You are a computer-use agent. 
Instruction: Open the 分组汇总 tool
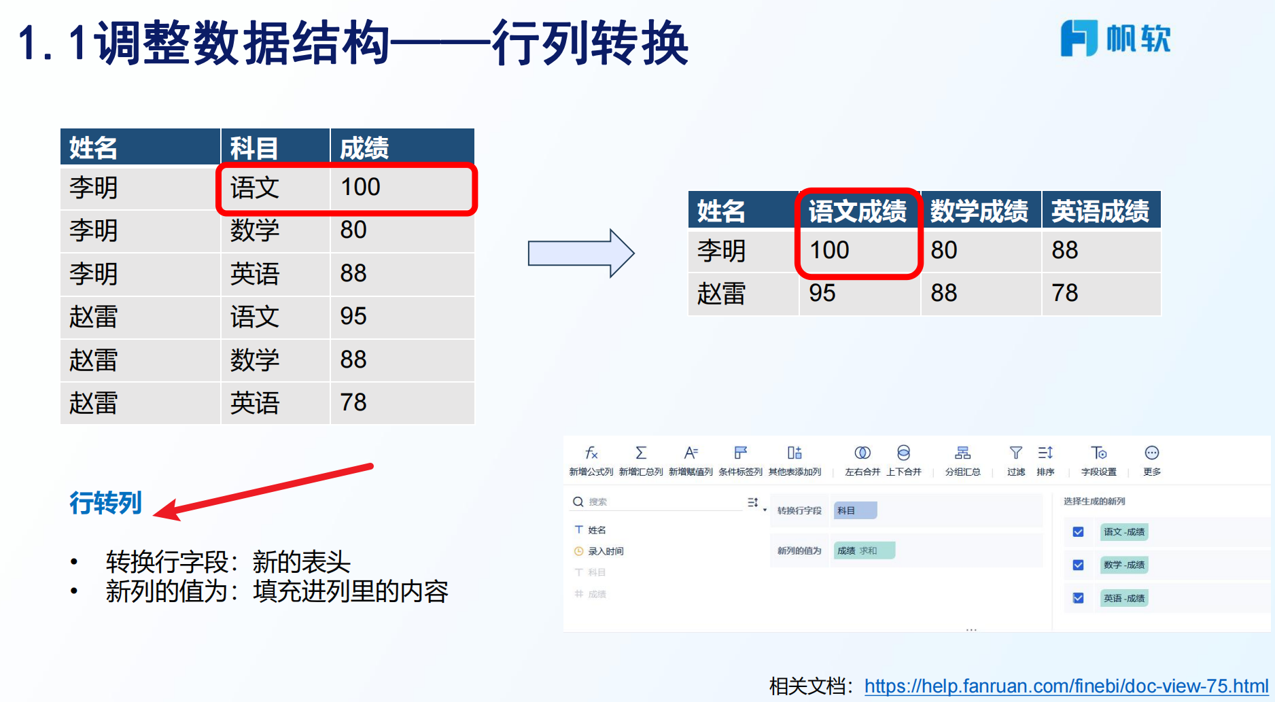[x=963, y=460]
